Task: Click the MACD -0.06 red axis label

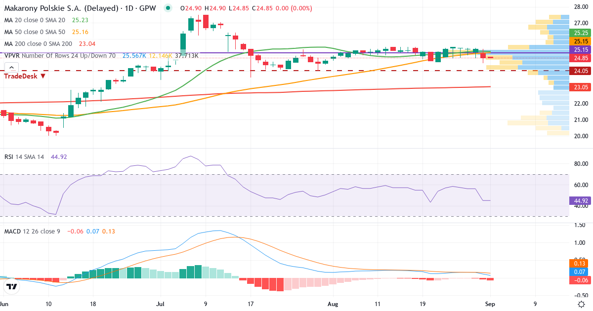Action: tap(581, 280)
